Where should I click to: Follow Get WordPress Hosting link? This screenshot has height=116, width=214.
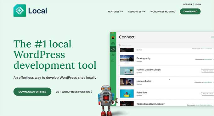tap(74, 92)
